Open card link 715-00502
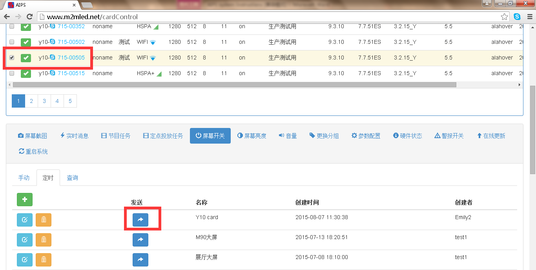The width and height of the screenshot is (536, 270). point(71,42)
